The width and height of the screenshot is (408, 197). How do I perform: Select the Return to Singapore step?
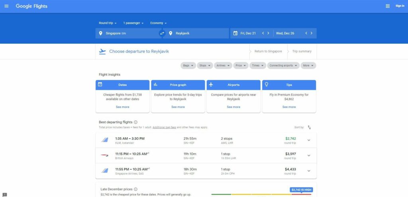coord(268,51)
